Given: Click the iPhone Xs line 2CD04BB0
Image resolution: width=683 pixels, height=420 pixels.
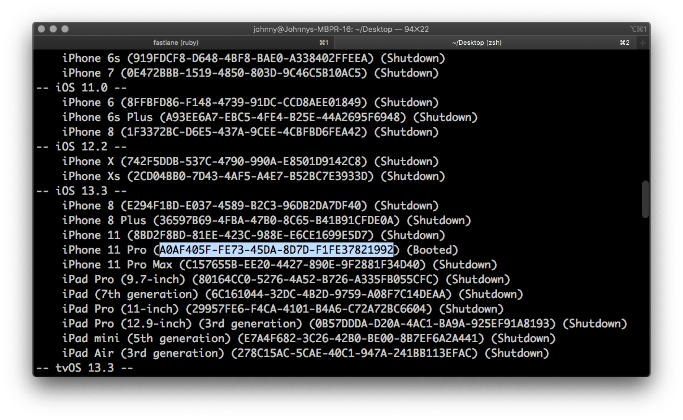Looking at the screenshot, I should [253, 176].
